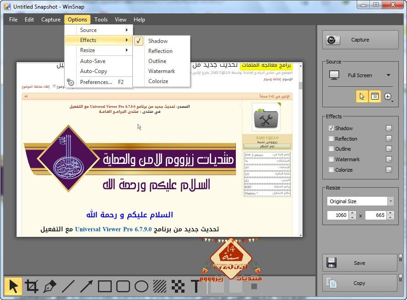Viewport: 407px width, 300px height.
Task: Click the documents Copy icon
Action: tap(331, 283)
